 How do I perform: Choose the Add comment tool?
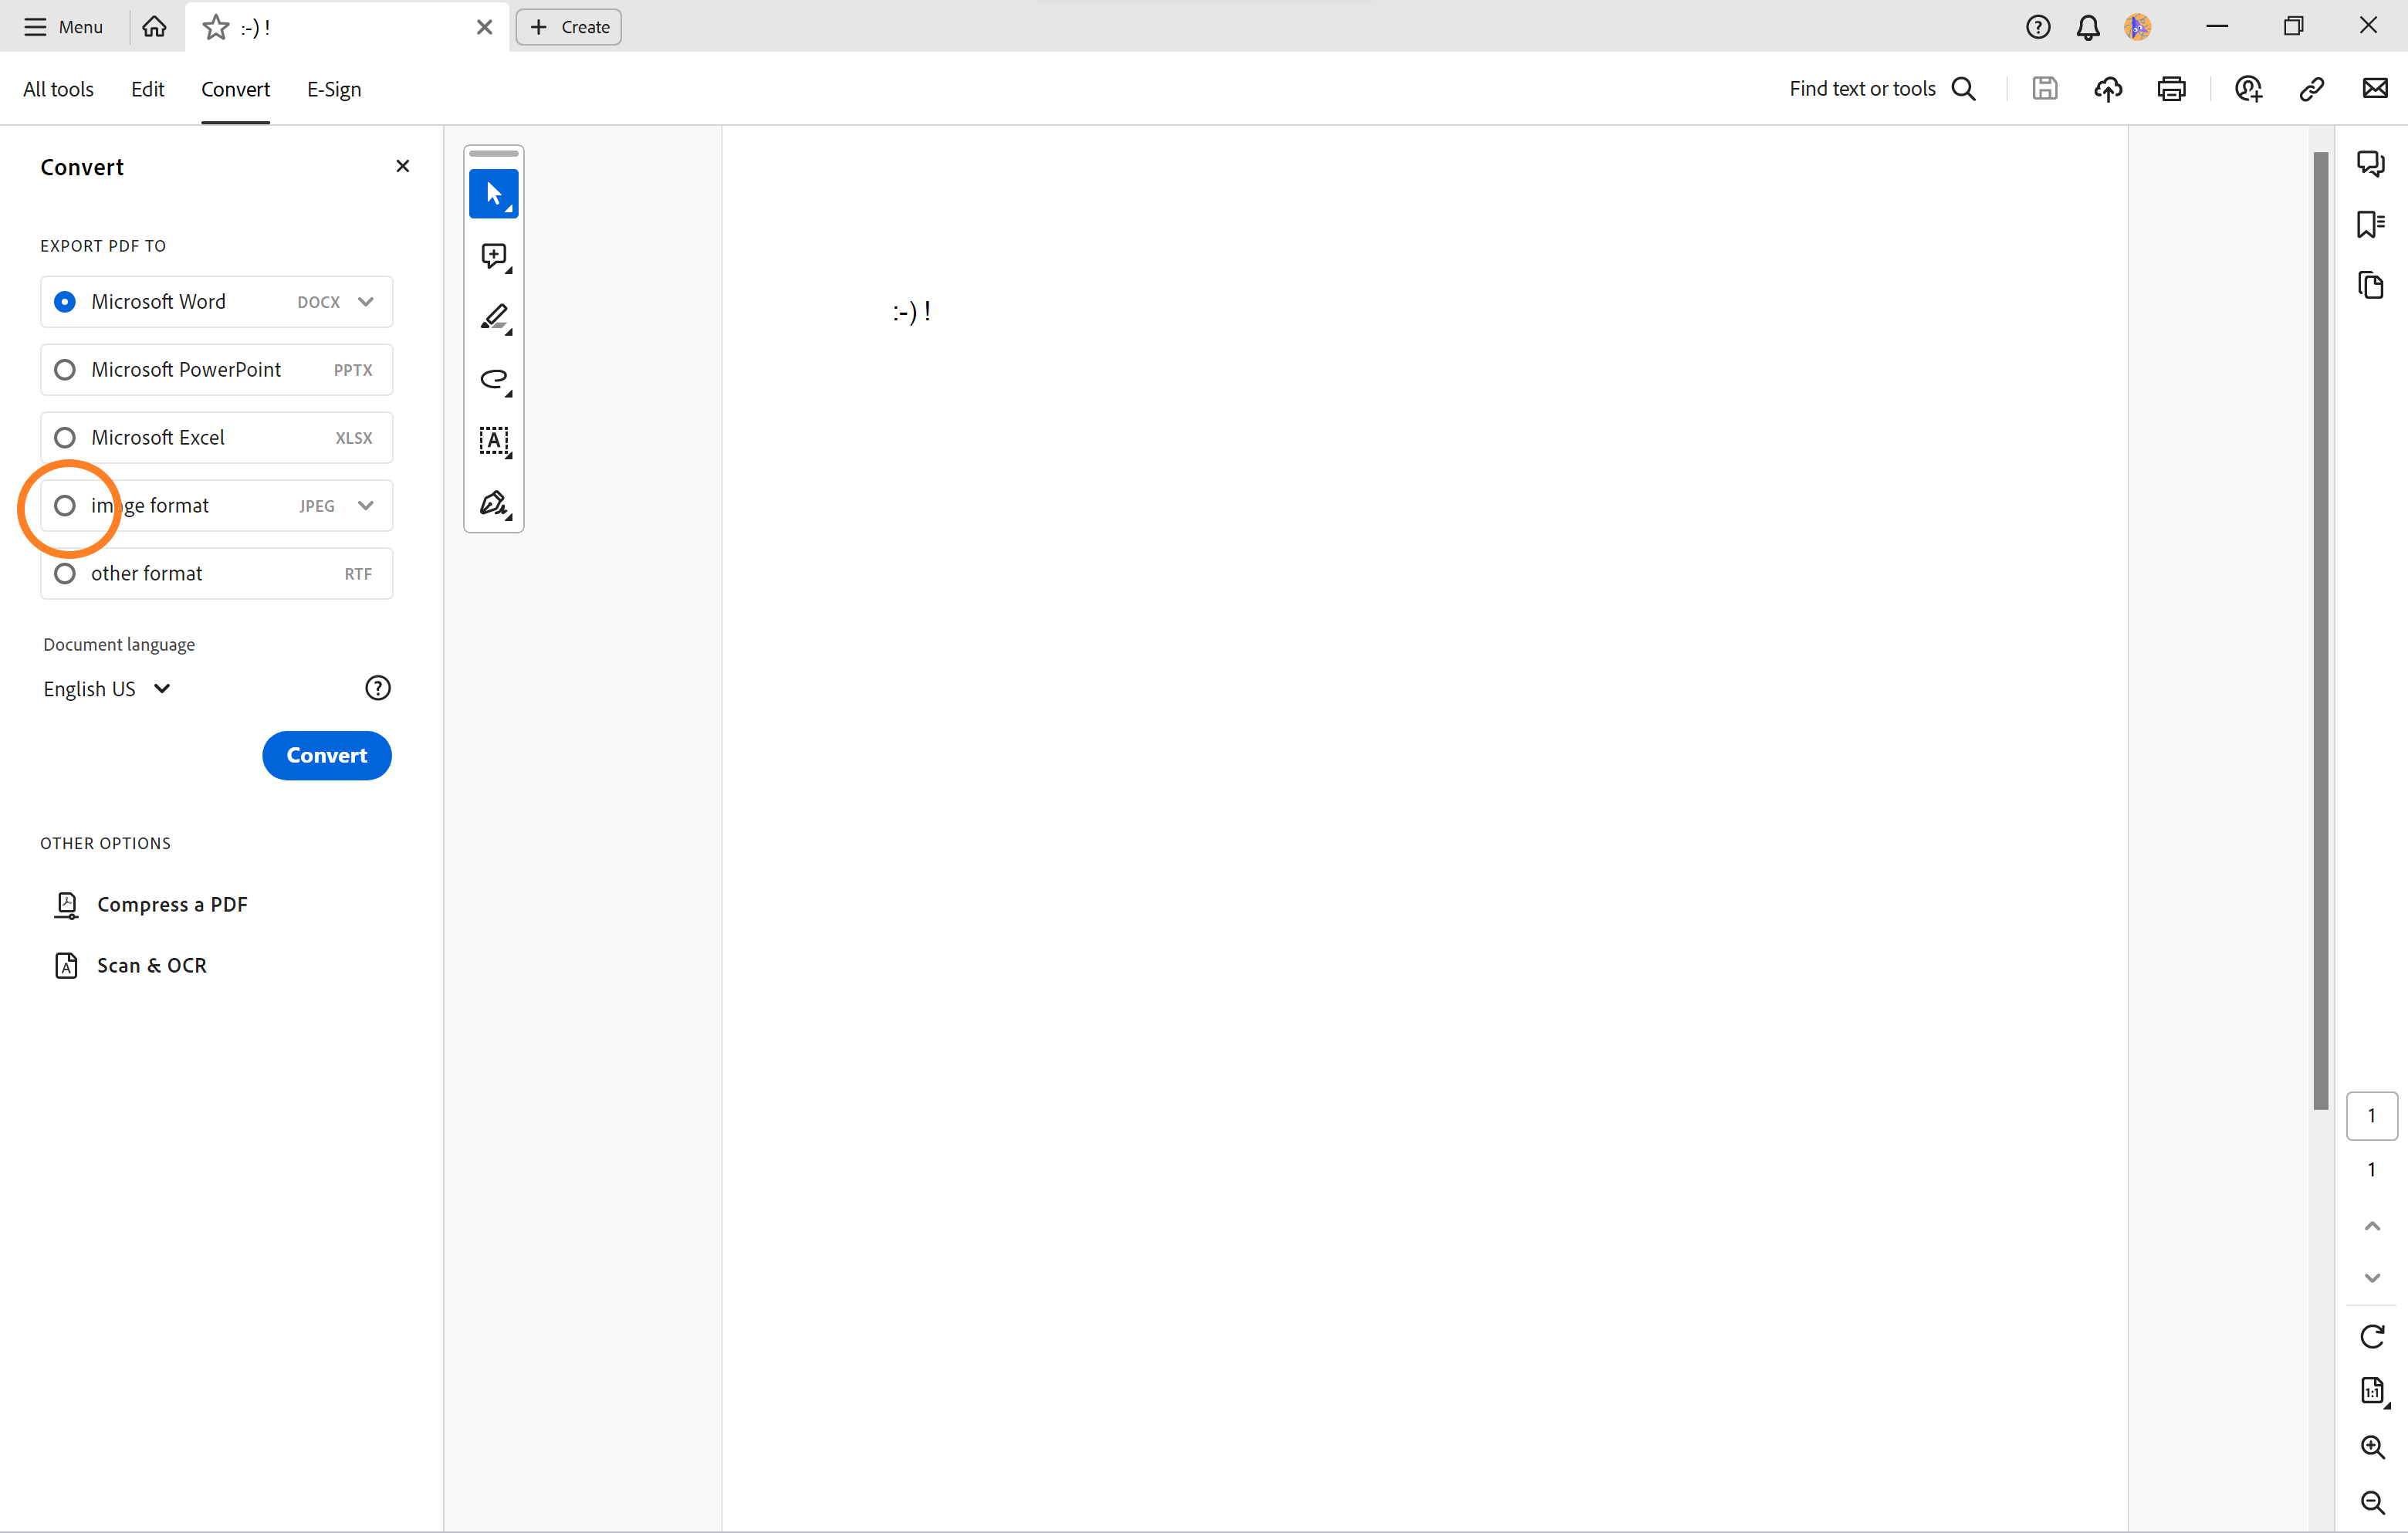pyautogui.click(x=494, y=256)
